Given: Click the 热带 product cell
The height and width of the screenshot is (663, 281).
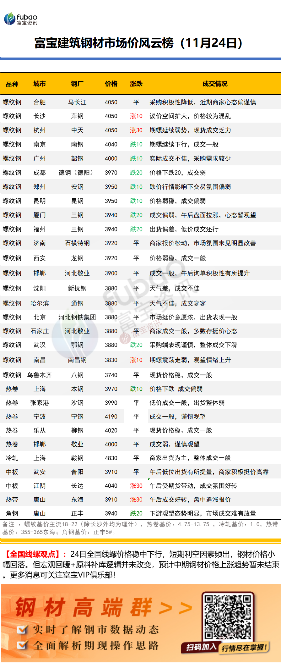Looking at the screenshot, I should pyautogui.click(x=12, y=500).
